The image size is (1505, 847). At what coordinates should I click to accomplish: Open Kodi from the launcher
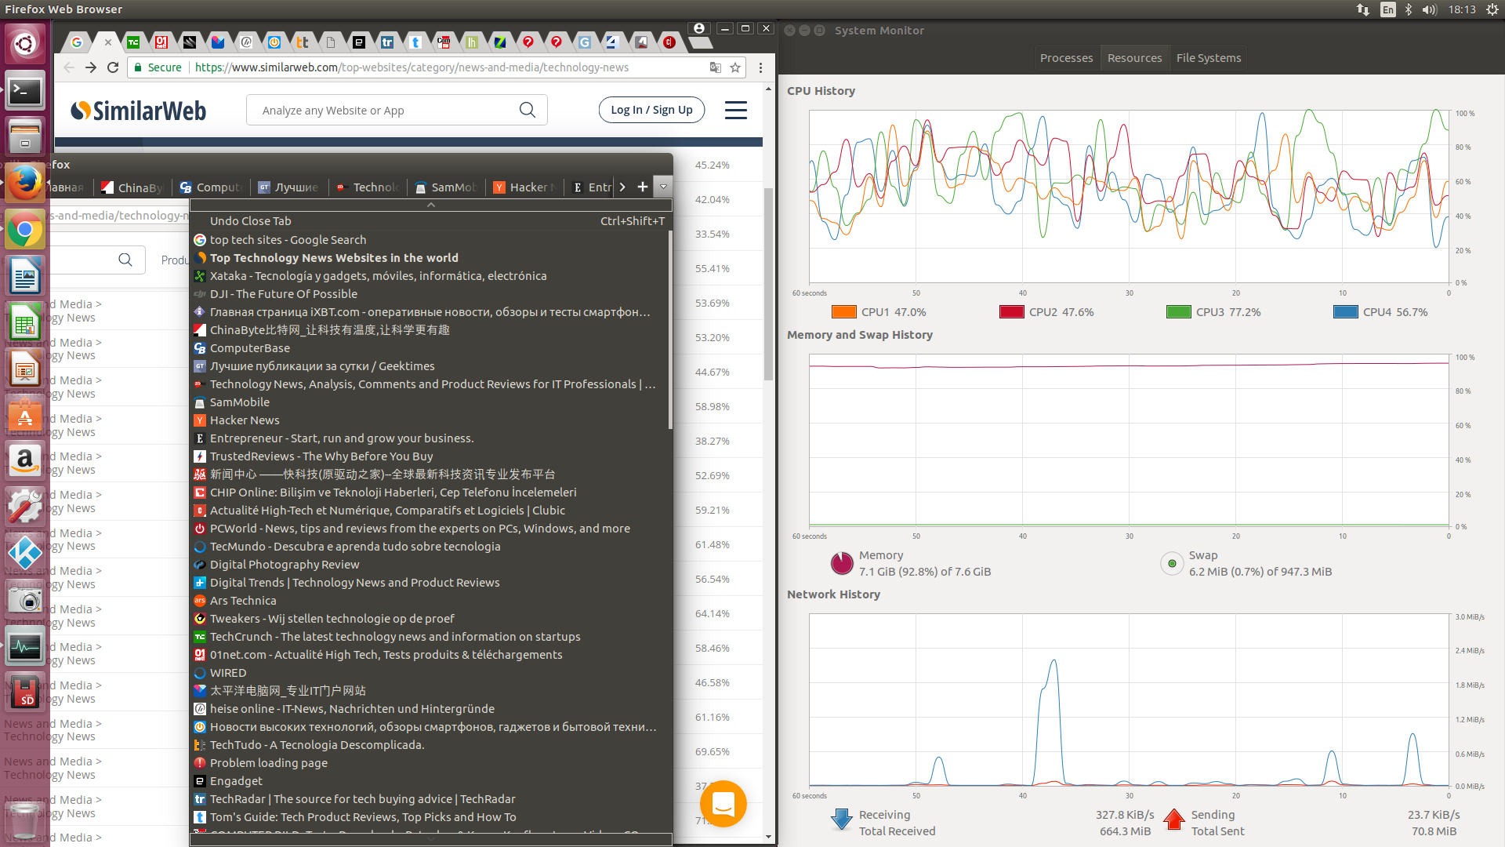(25, 553)
